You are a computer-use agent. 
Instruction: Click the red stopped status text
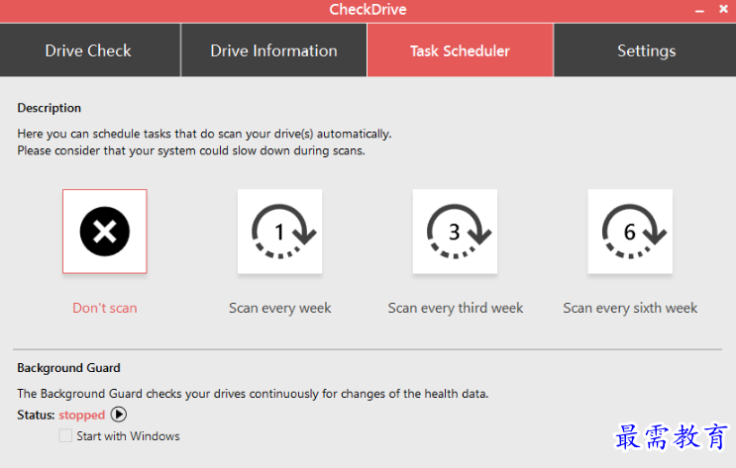point(81,415)
